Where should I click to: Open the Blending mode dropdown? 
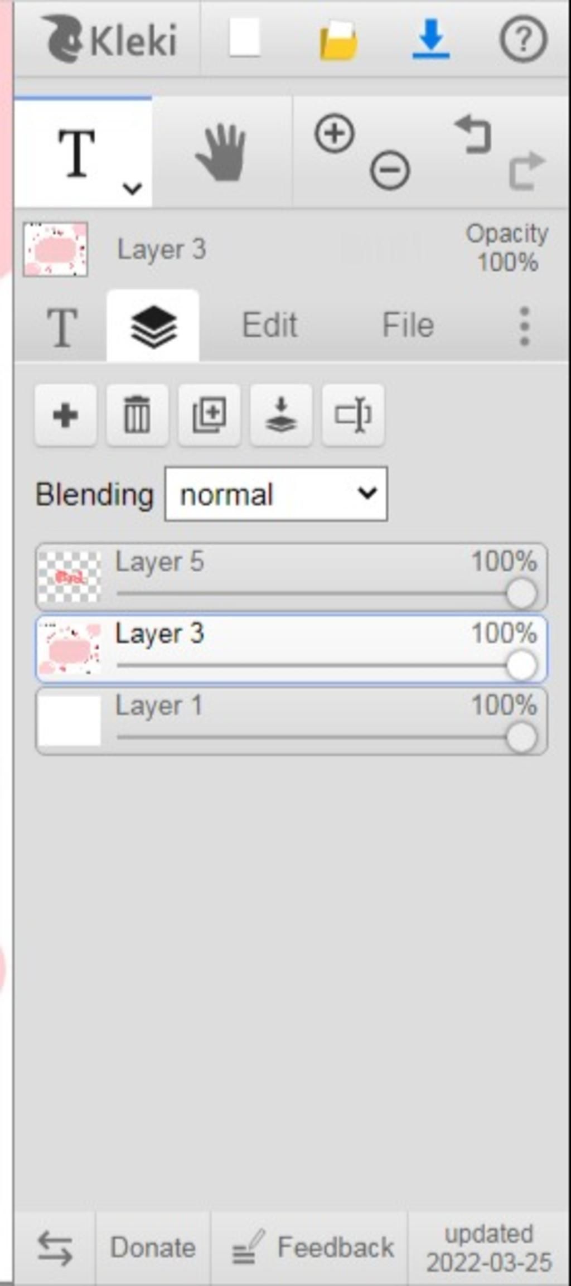pos(276,494)
